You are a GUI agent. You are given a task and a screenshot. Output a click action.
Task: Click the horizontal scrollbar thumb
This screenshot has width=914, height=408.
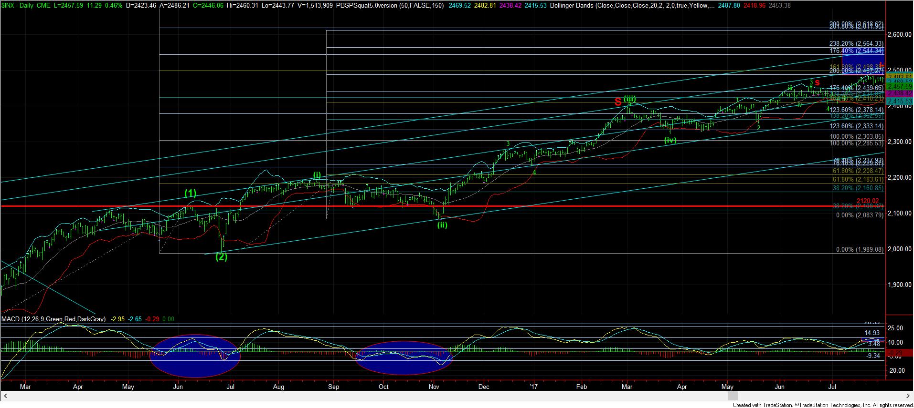(x=732, y=396)
